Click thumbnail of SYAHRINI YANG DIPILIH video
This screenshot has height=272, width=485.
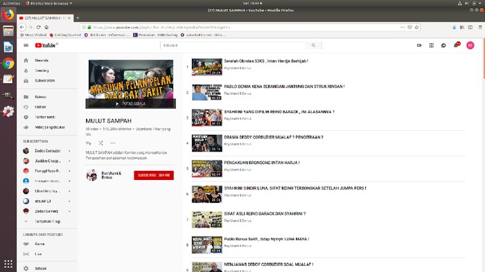pyautogui.click(x=207, y=118)
